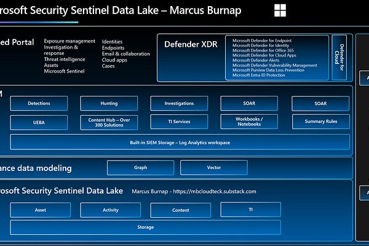Select Built-in SIEM Storage – Log Analytics workspace
The image size is (369, 246).
[180, 142]
